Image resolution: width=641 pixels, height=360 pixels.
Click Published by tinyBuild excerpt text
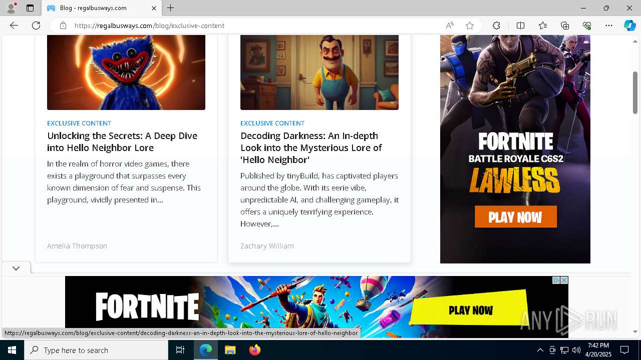tap(319, 199)
